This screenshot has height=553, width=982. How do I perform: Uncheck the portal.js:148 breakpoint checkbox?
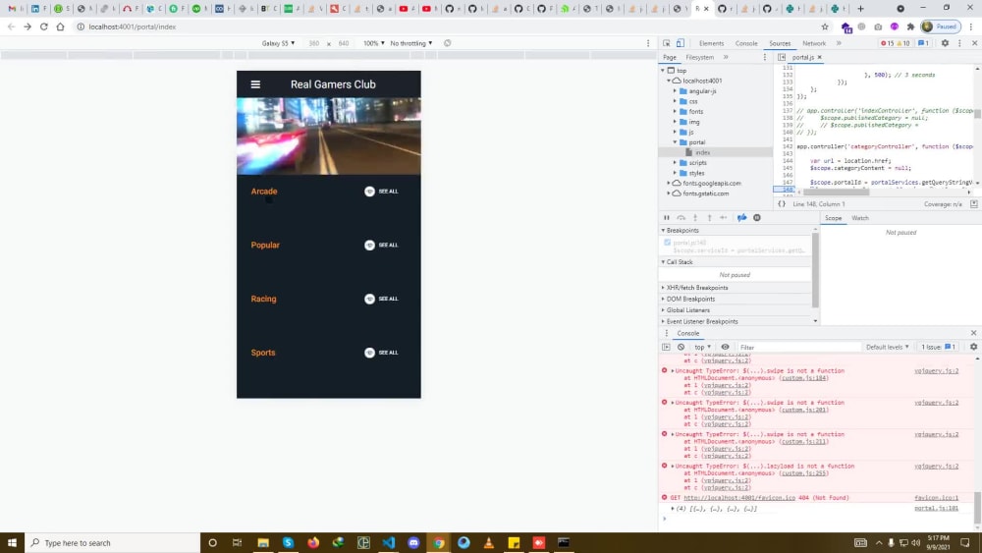668,243
